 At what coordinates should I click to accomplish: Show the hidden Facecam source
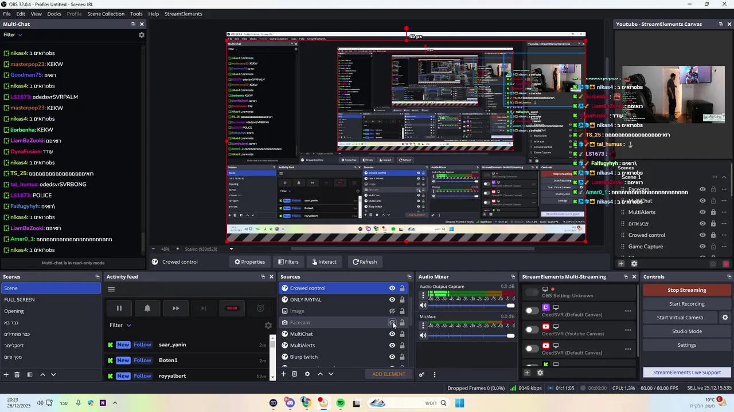(392, 323)
